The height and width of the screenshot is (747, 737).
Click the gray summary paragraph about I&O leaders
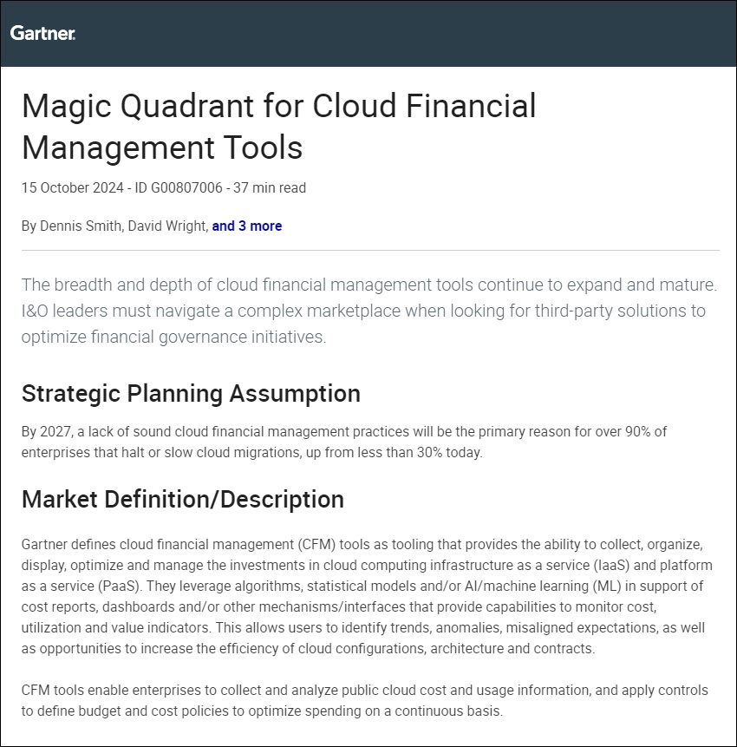[368, 311]
